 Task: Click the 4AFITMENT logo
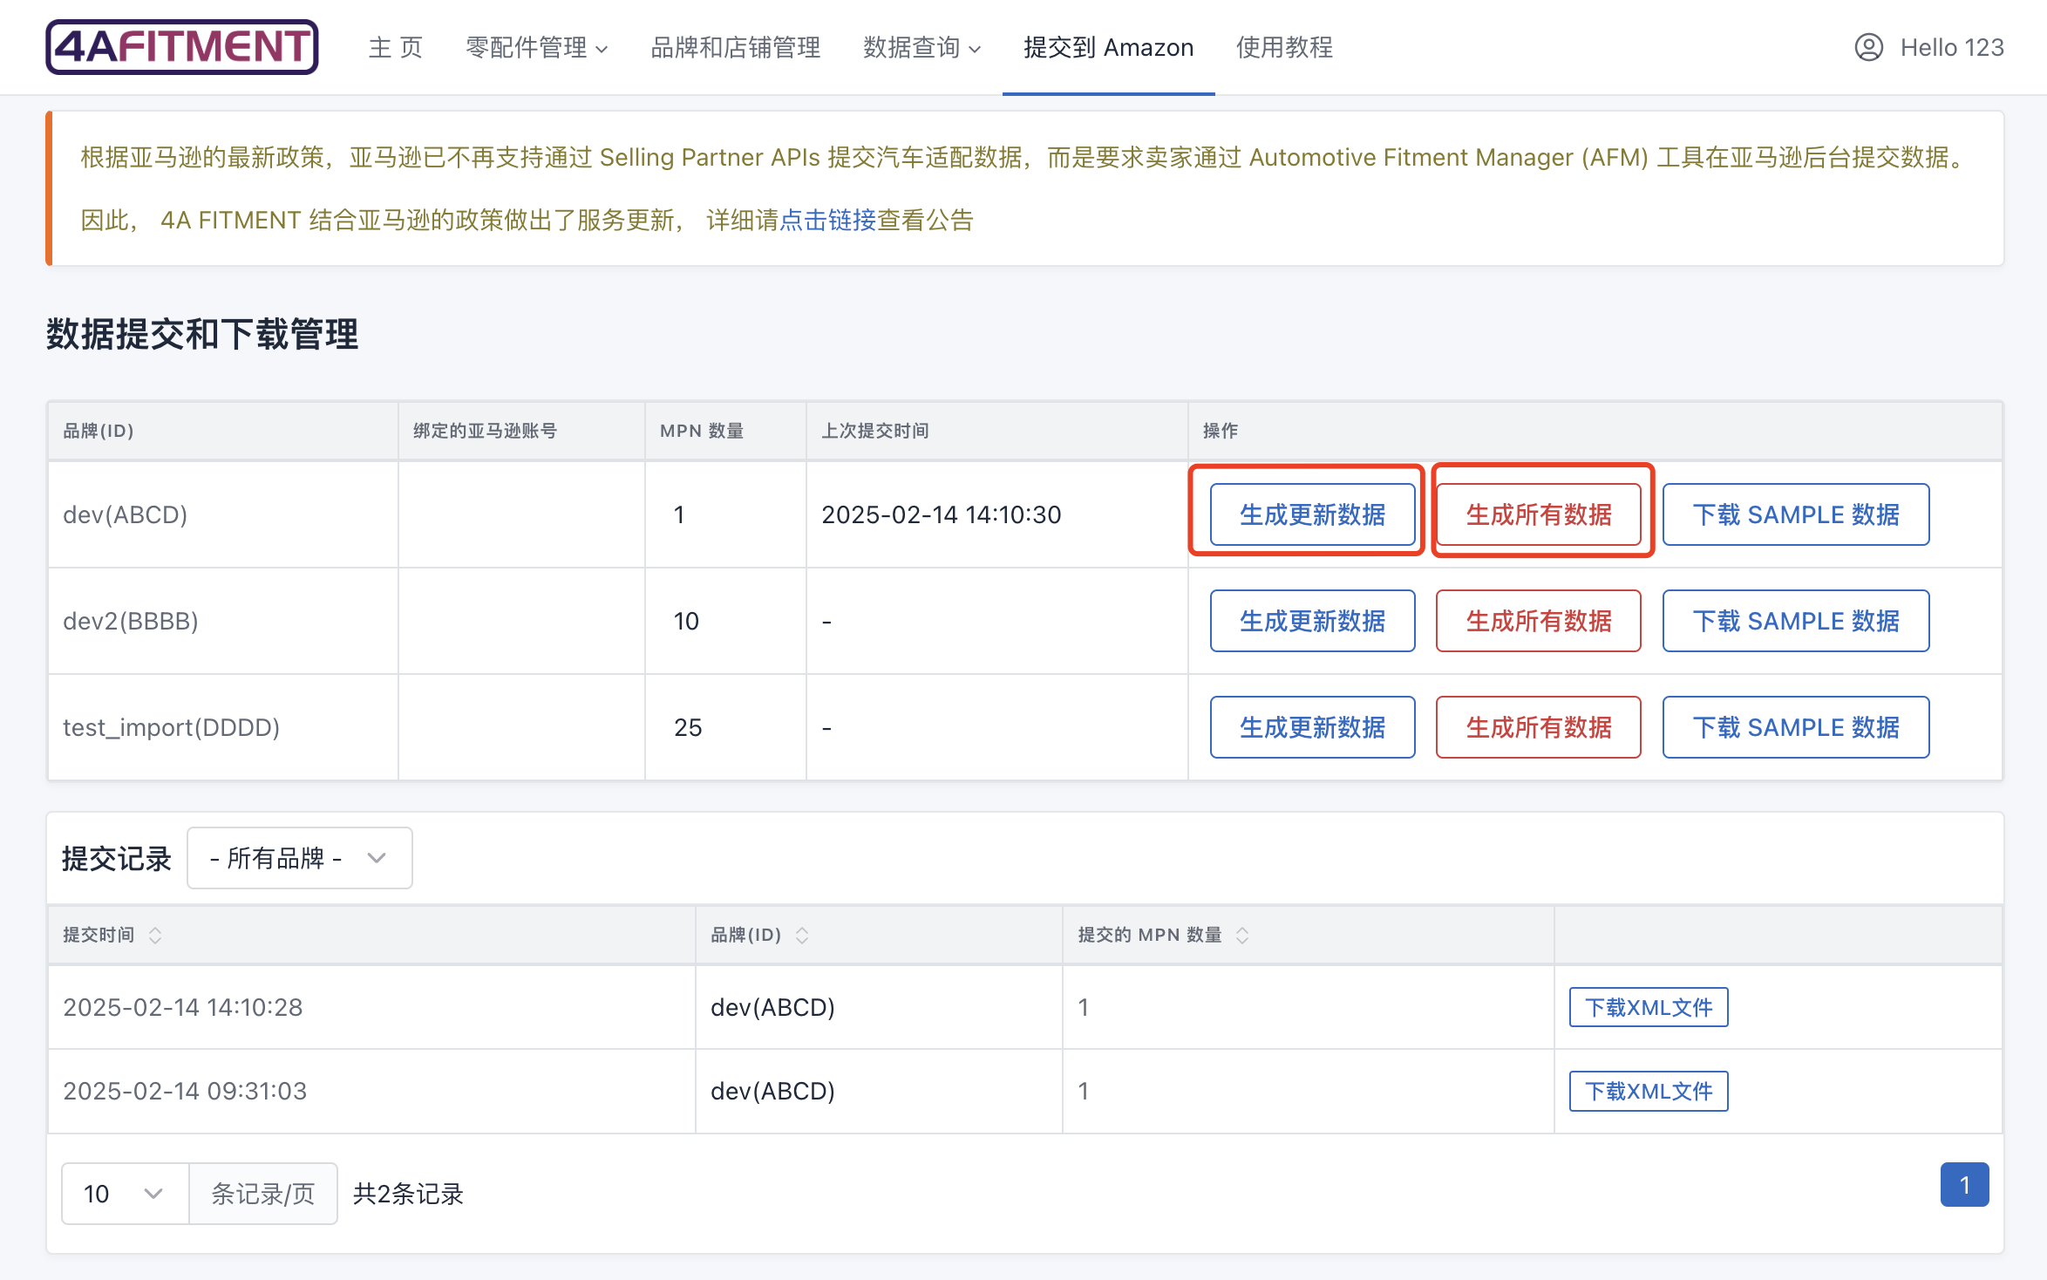click(x=181, y=47)
